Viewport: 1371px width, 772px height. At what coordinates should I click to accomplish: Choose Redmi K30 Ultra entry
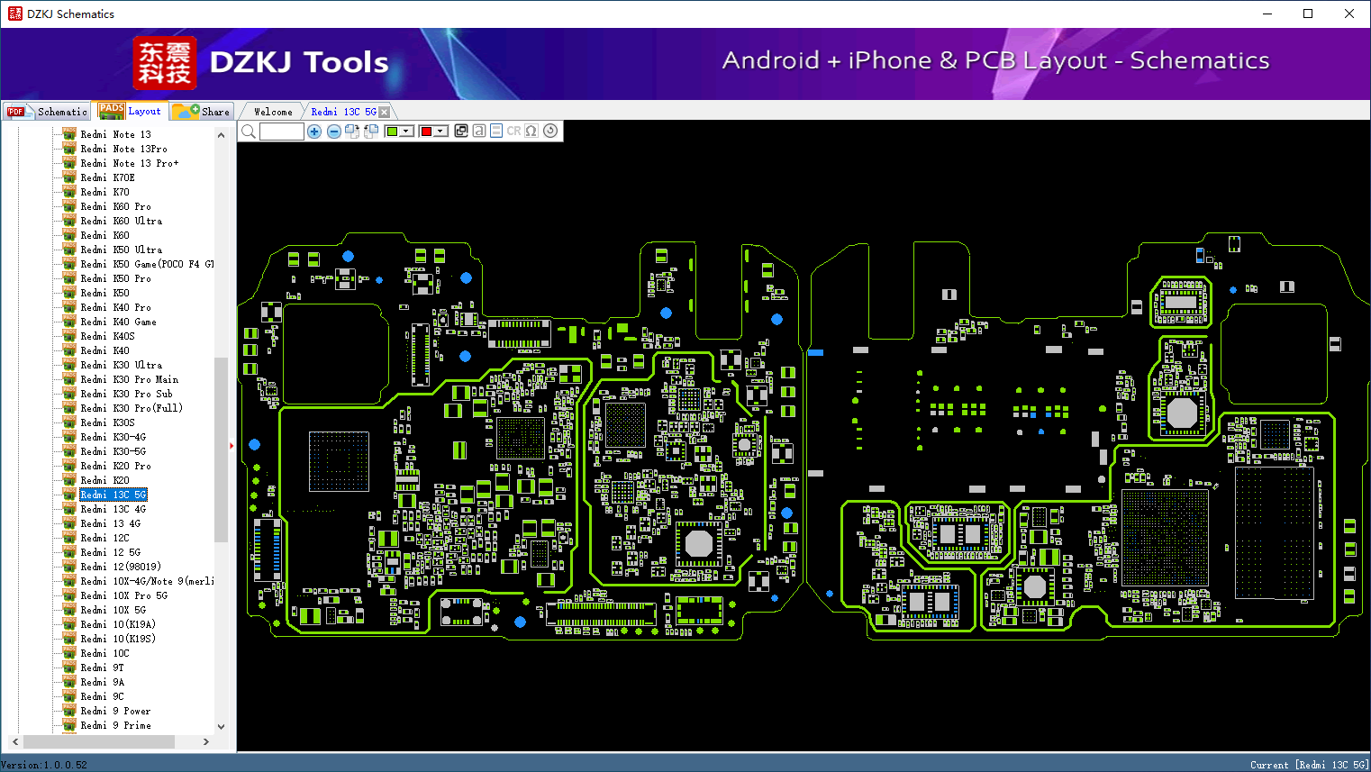point(122,365)
